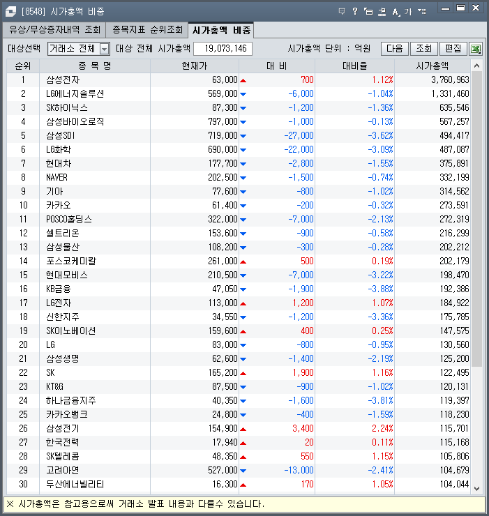489x516 pixels.
Task: Select 기아 in the stock list
Action: point(54,192)
